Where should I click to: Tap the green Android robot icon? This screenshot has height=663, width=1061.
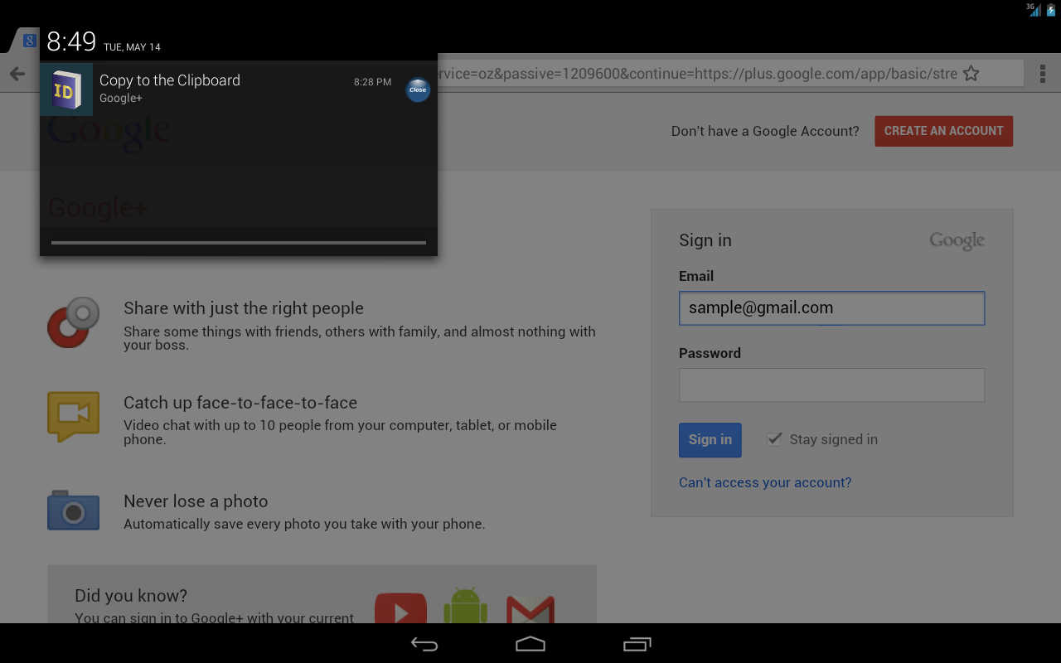[466, 606]
